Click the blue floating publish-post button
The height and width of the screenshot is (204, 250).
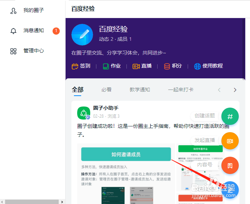230,190
